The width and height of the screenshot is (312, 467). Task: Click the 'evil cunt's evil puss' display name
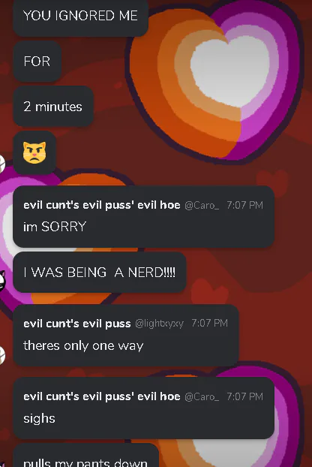click(77, 324)
